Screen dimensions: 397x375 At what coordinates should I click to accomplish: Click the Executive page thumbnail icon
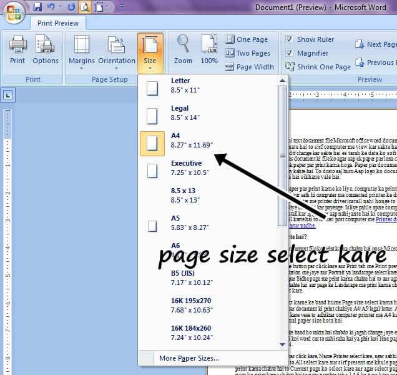152,171
